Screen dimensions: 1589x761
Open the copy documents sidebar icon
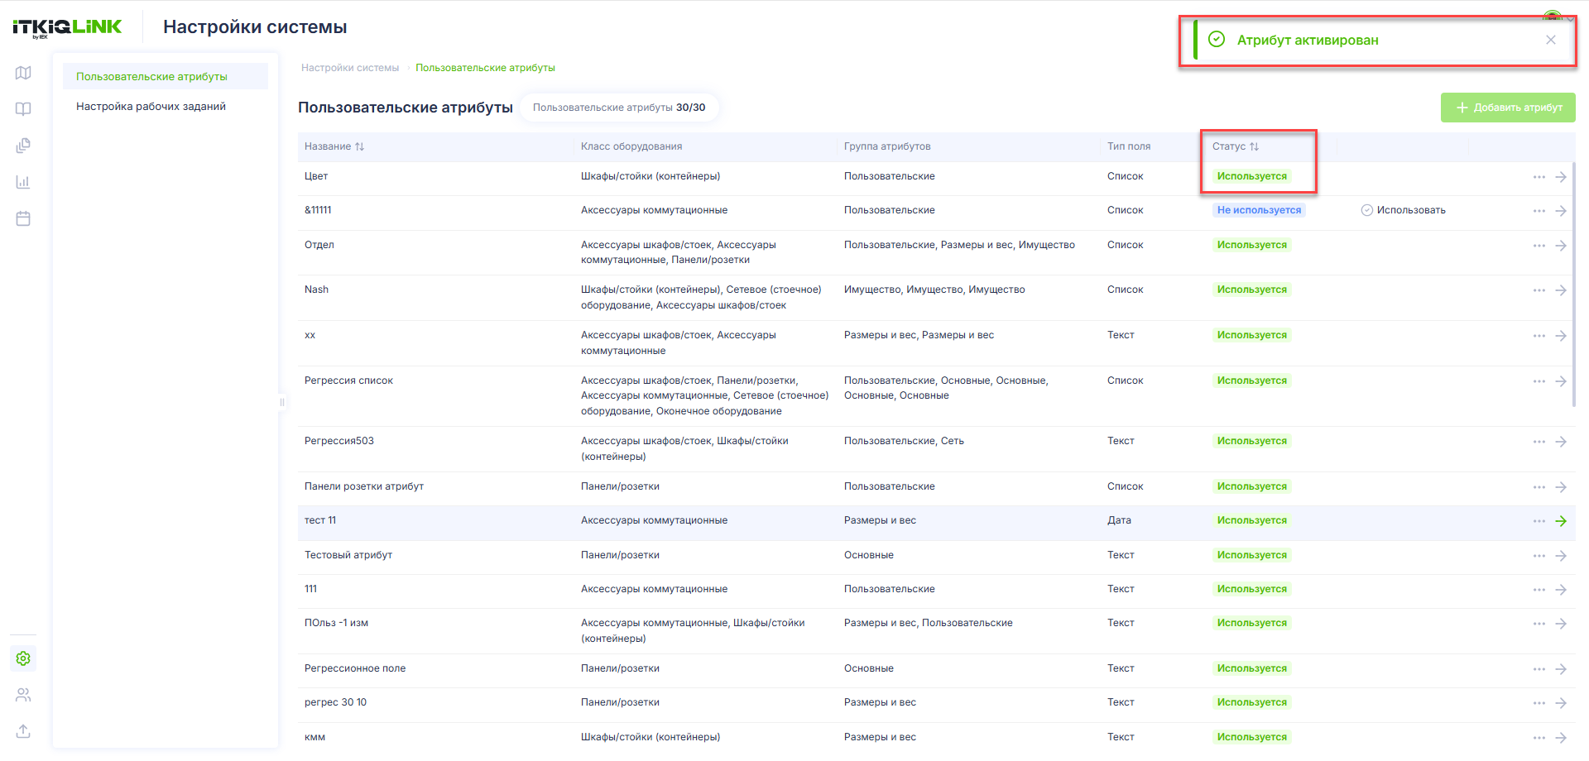click(23, 146)
